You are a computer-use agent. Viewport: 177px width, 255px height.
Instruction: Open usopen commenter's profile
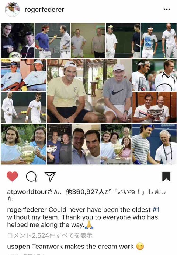tap(18, 247)
